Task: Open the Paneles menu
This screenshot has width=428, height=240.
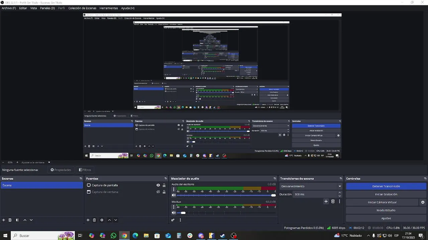Action: coord(47,8)
